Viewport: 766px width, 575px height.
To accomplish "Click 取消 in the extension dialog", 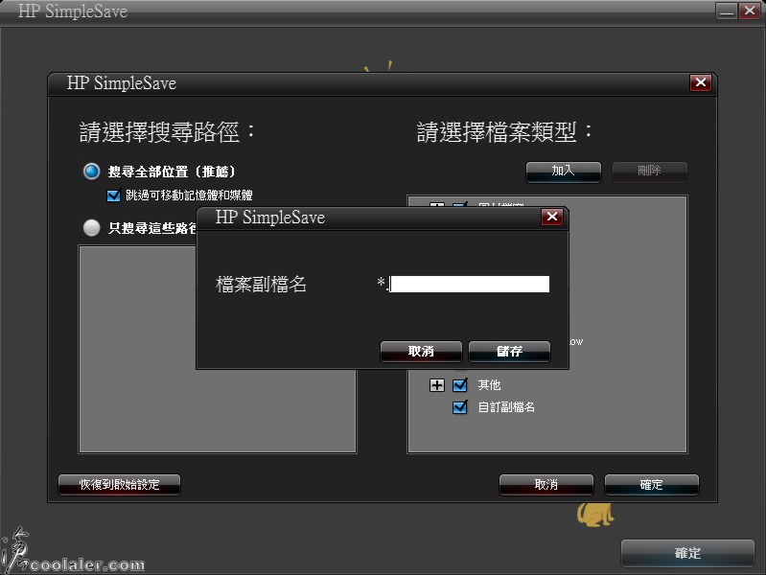I will click(x=421, y=352).
